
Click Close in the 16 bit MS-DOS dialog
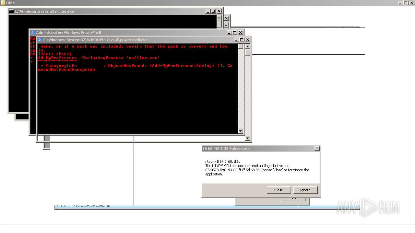click(279, 190)
